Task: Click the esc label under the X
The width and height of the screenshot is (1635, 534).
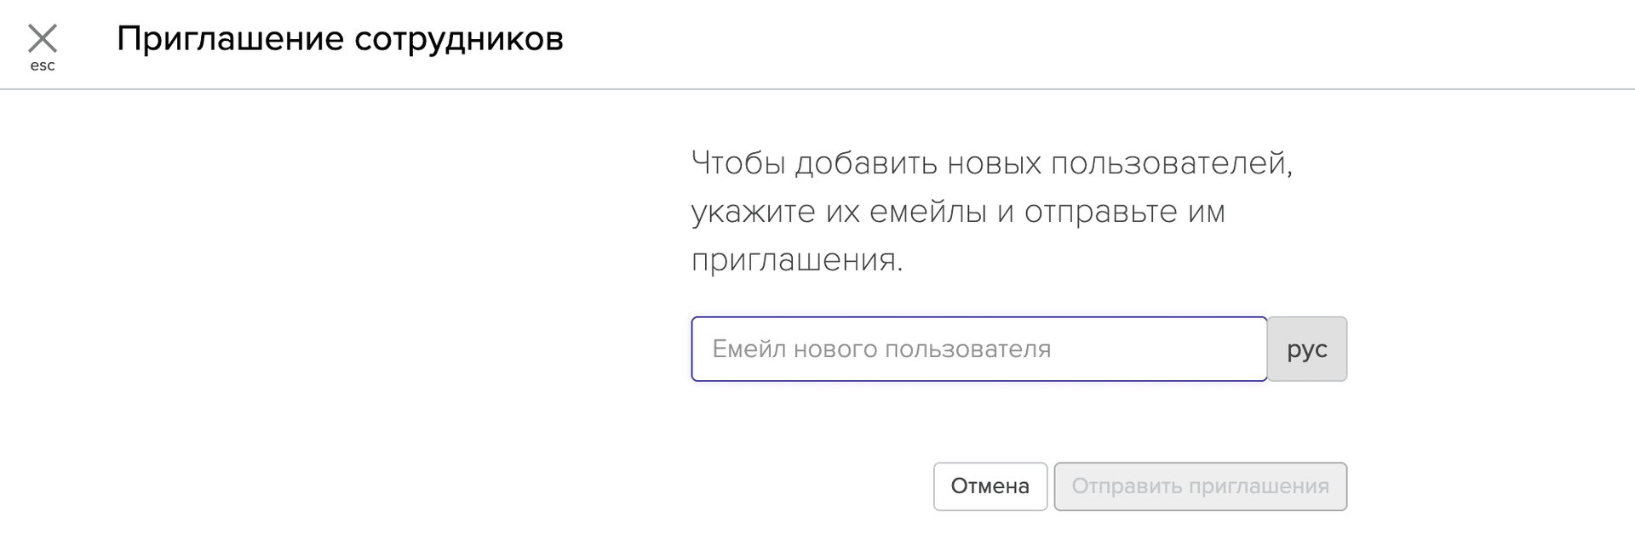Action: tap(43, 66)
